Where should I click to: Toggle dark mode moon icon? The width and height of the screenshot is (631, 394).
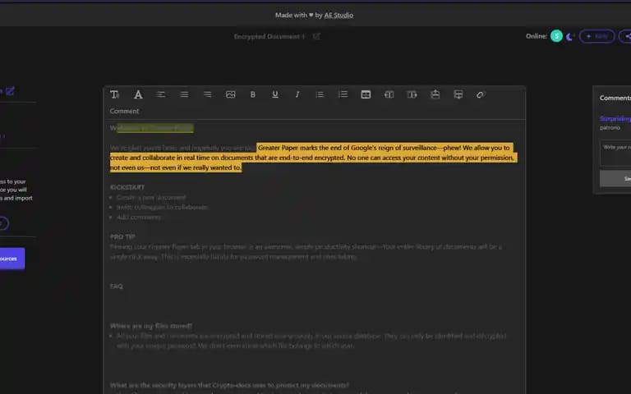click(570, 37)
